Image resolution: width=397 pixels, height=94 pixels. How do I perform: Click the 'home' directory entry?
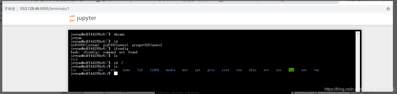coord(127,70)
